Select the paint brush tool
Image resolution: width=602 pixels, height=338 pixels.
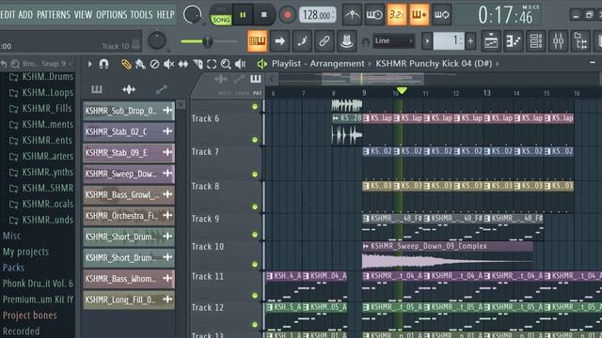pos(140,64)
